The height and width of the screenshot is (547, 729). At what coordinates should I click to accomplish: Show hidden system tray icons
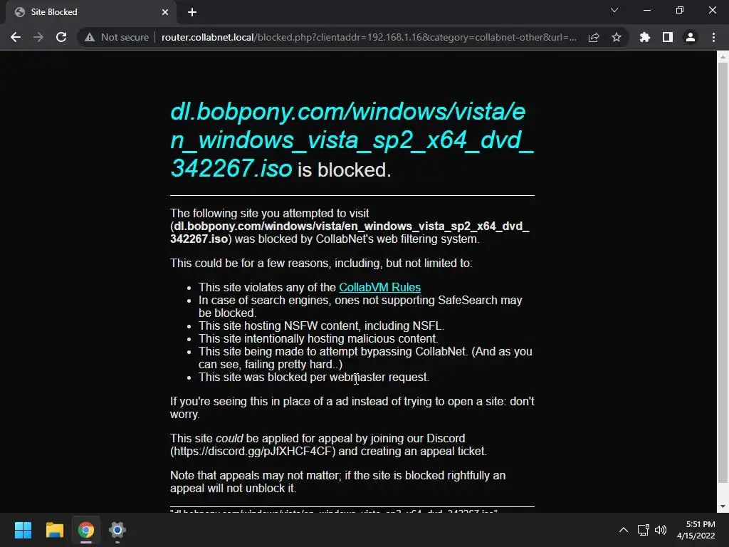tap(624, 530)
